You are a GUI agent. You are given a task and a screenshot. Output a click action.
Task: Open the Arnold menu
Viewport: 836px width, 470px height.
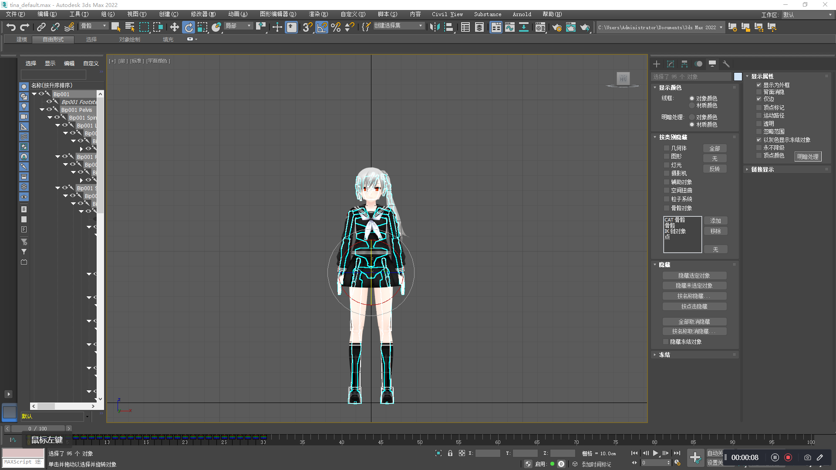pos(522,14)
